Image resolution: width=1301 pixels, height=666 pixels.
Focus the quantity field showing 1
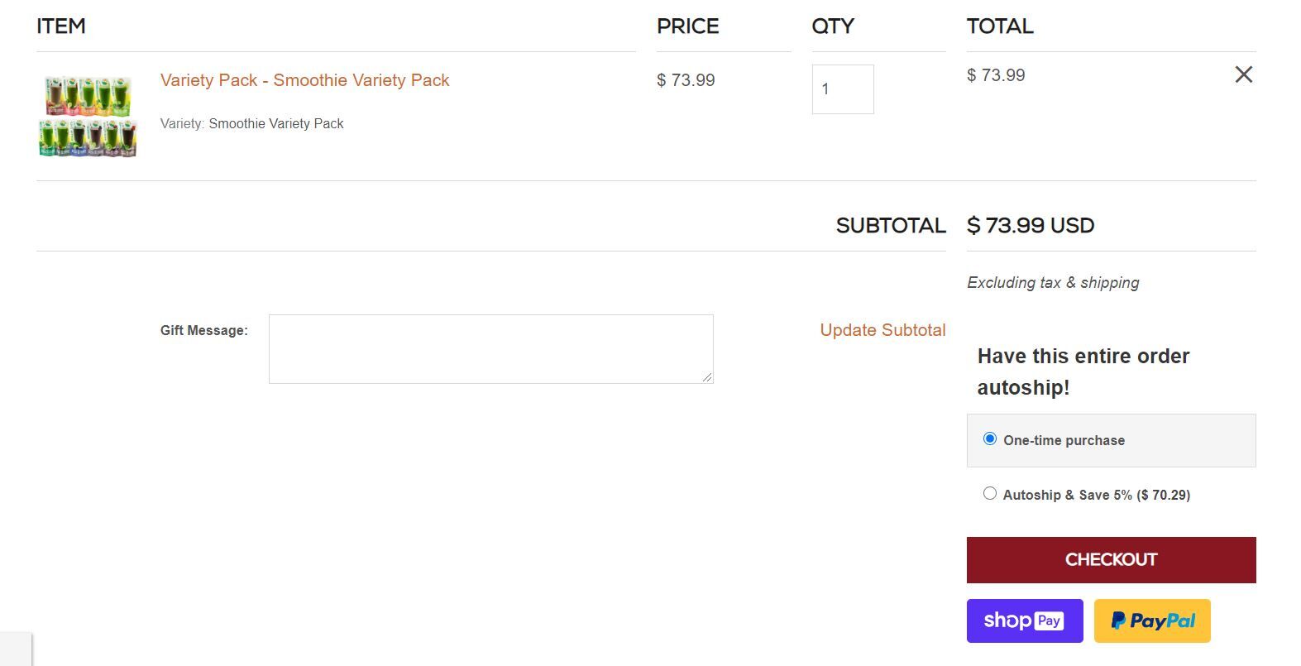[x=843, y=89]
